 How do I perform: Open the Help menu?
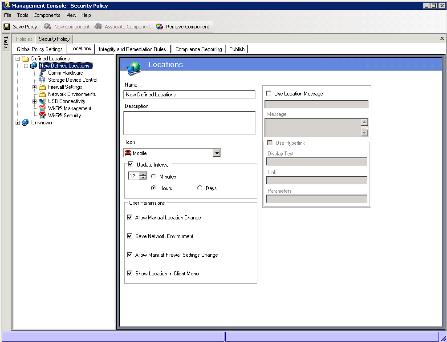pyautogui.click(x=86, y=15)
